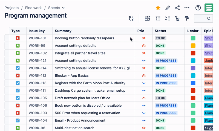Click the paint roller formatting icon
Screen dimensions: 219x131
pos(187,18)
